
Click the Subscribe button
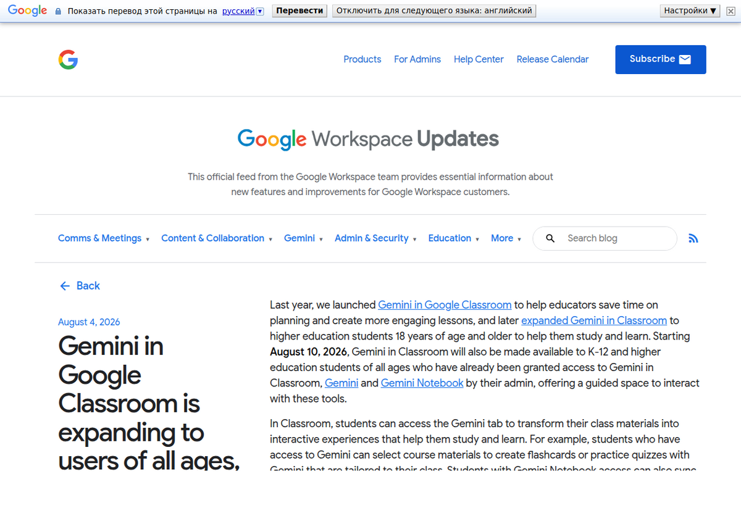[661, 59]
